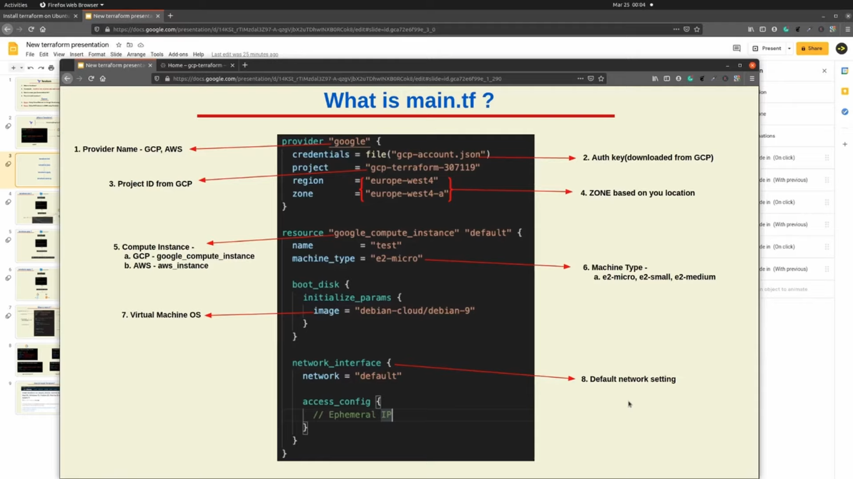Viewport: 853px width, 479px height.
Task: Click the Google Slides home logo
Action: click(x=13, y=49)
